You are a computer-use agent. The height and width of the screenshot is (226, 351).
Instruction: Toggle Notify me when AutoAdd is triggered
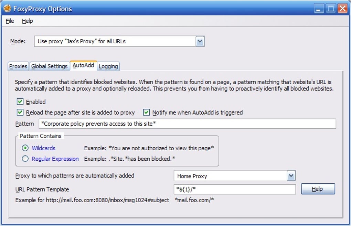(146, 112)
